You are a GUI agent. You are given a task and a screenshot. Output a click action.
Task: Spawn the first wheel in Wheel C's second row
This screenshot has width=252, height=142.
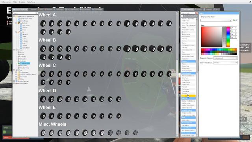[x=43, y=82]
